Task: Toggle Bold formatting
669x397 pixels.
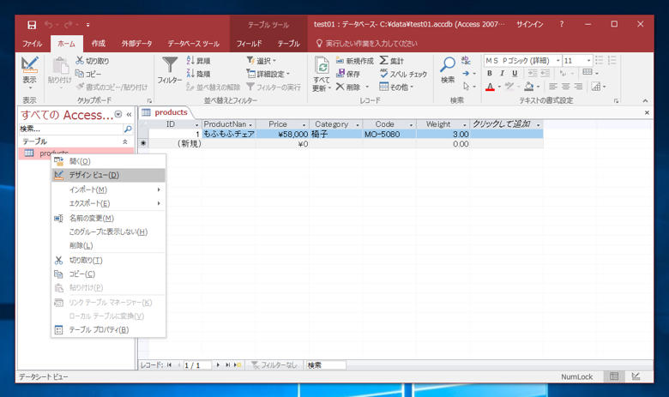Action: tap(490, 74)
